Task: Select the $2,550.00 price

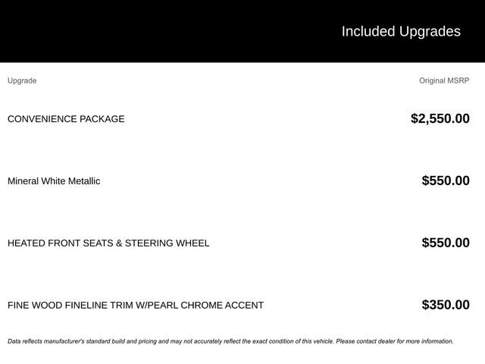Action: 440,118
